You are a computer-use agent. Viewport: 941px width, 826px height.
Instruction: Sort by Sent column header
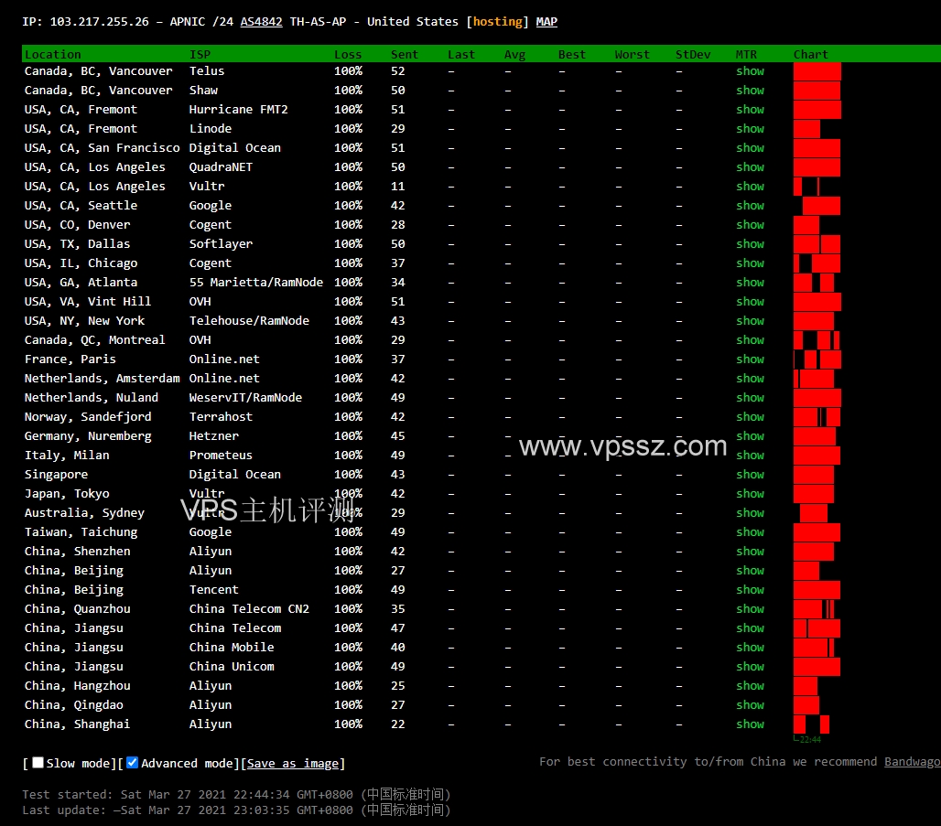(404, 54)
